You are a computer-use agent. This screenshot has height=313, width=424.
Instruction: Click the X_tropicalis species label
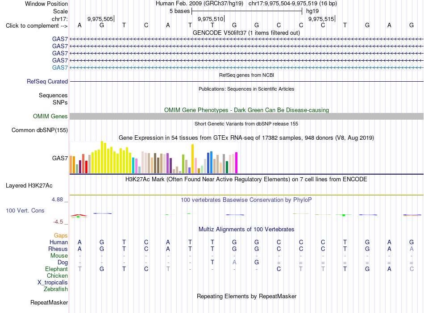click(53, 283)
